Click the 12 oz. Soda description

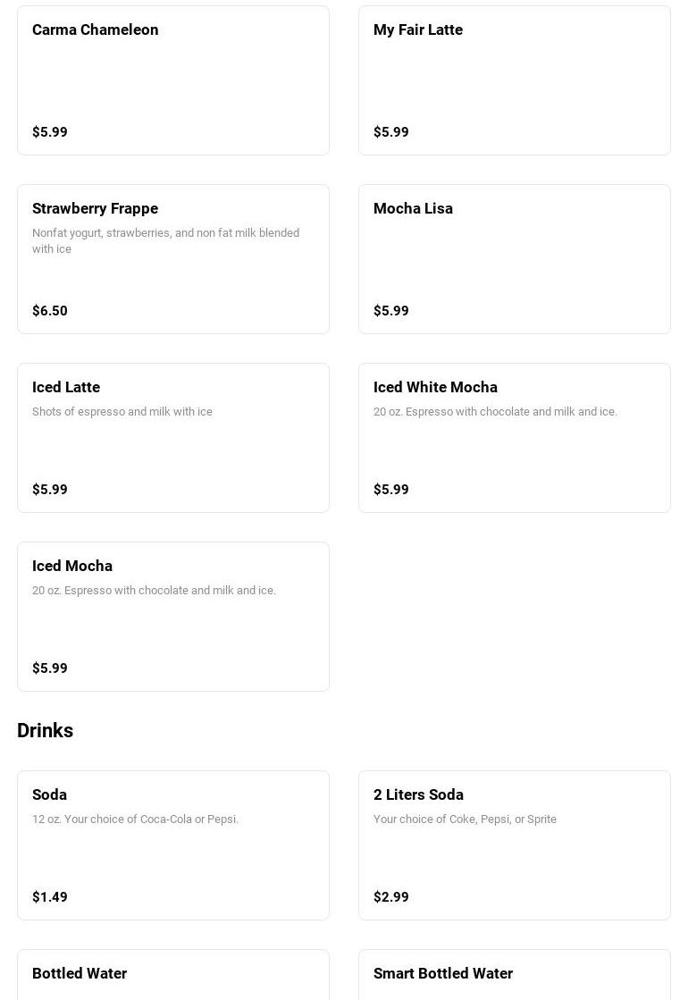pyautogui.click(x=135, y=819)
